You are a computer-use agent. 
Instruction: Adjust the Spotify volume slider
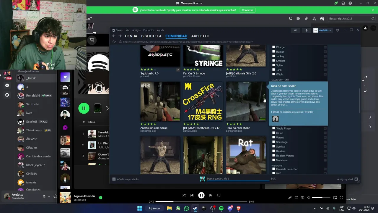321,198
